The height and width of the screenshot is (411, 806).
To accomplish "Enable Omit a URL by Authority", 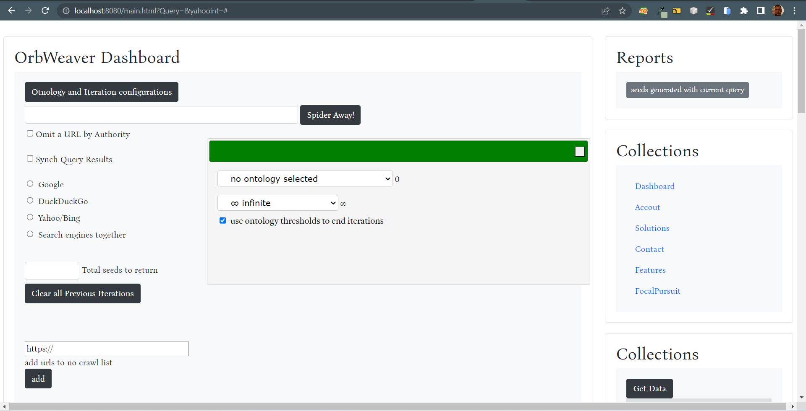I will [30, 134].
